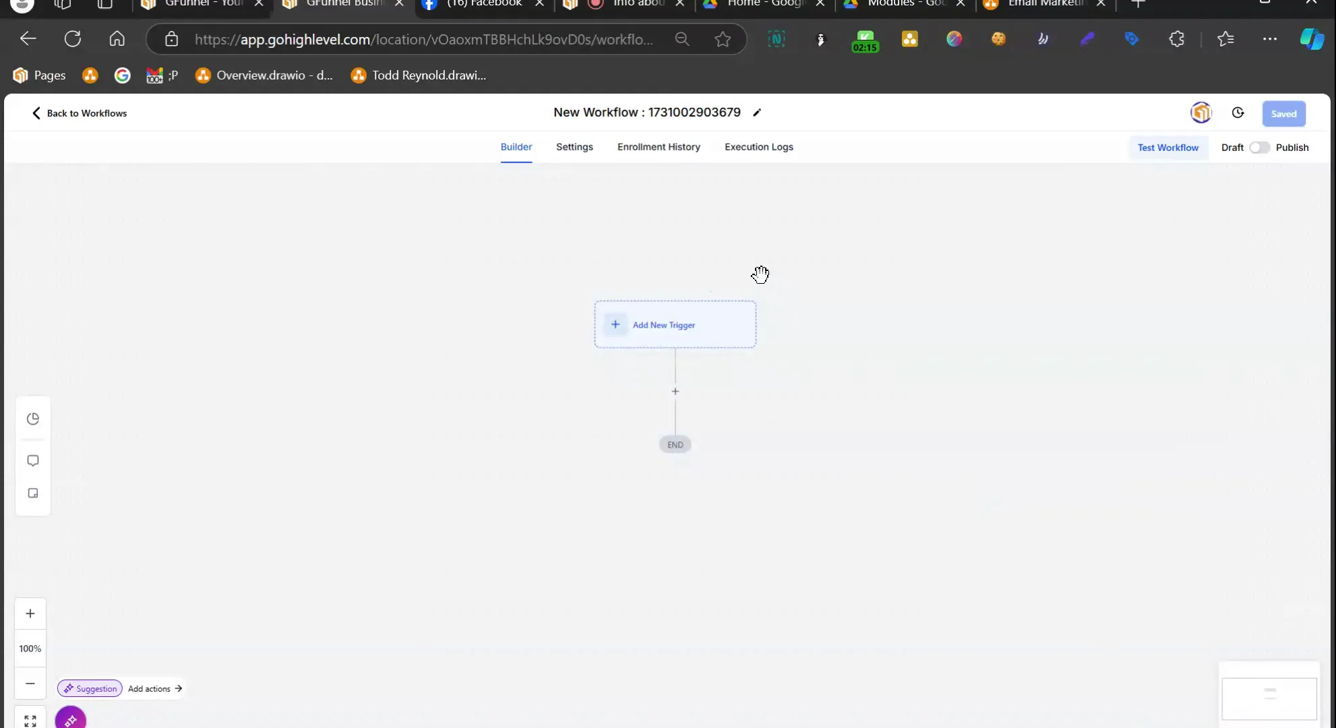Screen dimensions: 1336x728
Task: Open browser Settings and more menu
Action: [x=1270, y=39]
